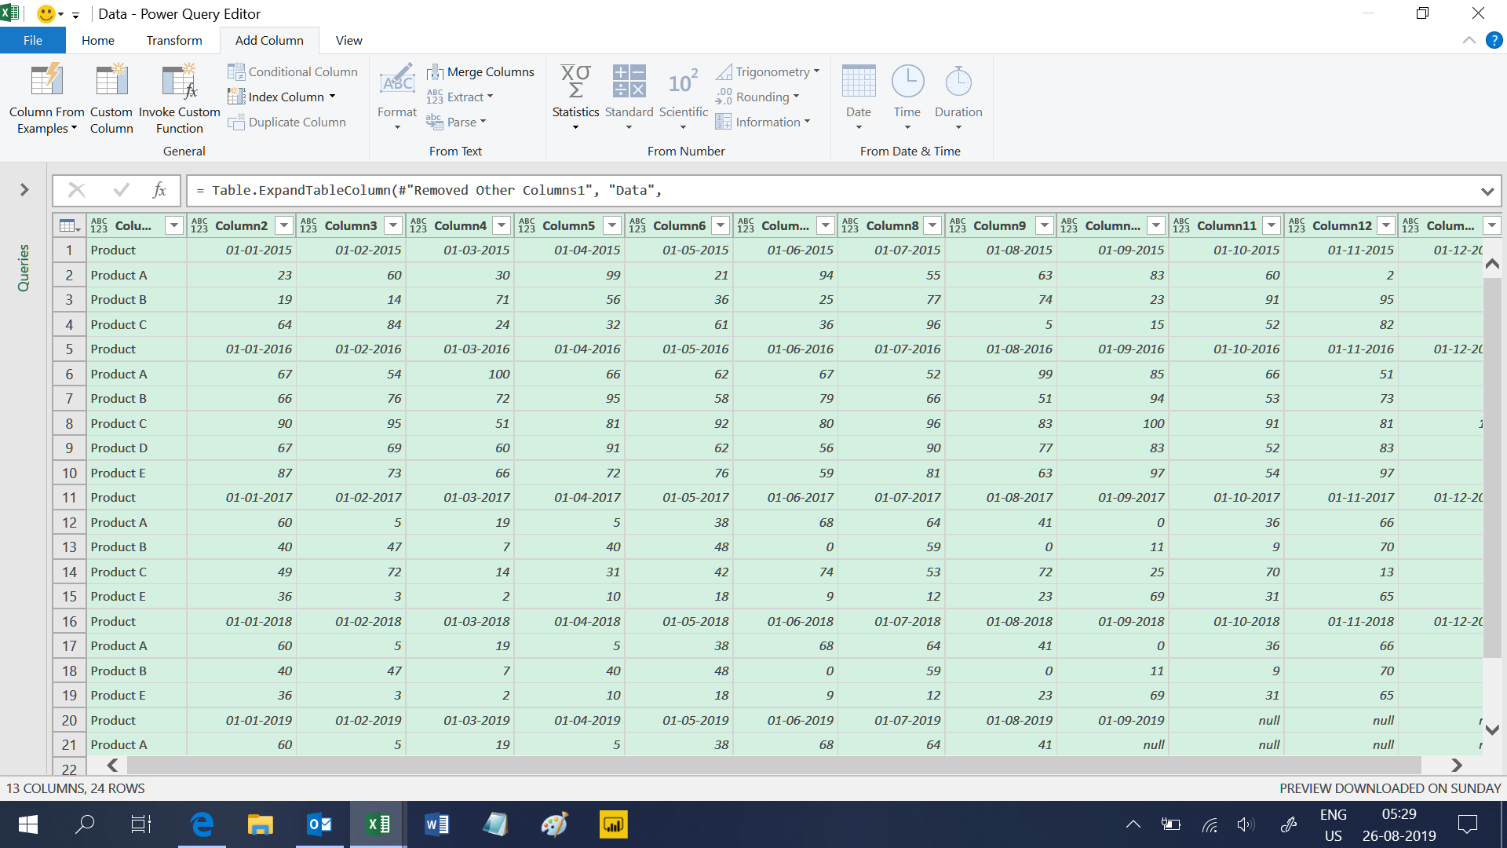This screenshot has height=848, width=1507.
Task: Select the Column12 header
Action: click(x=1341, y=225)
